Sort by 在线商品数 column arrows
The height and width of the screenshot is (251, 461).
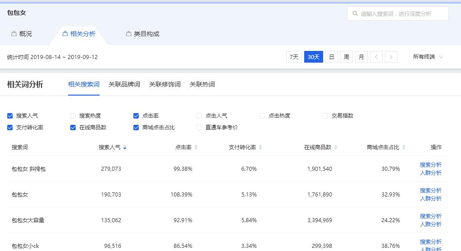click(336, 147)
